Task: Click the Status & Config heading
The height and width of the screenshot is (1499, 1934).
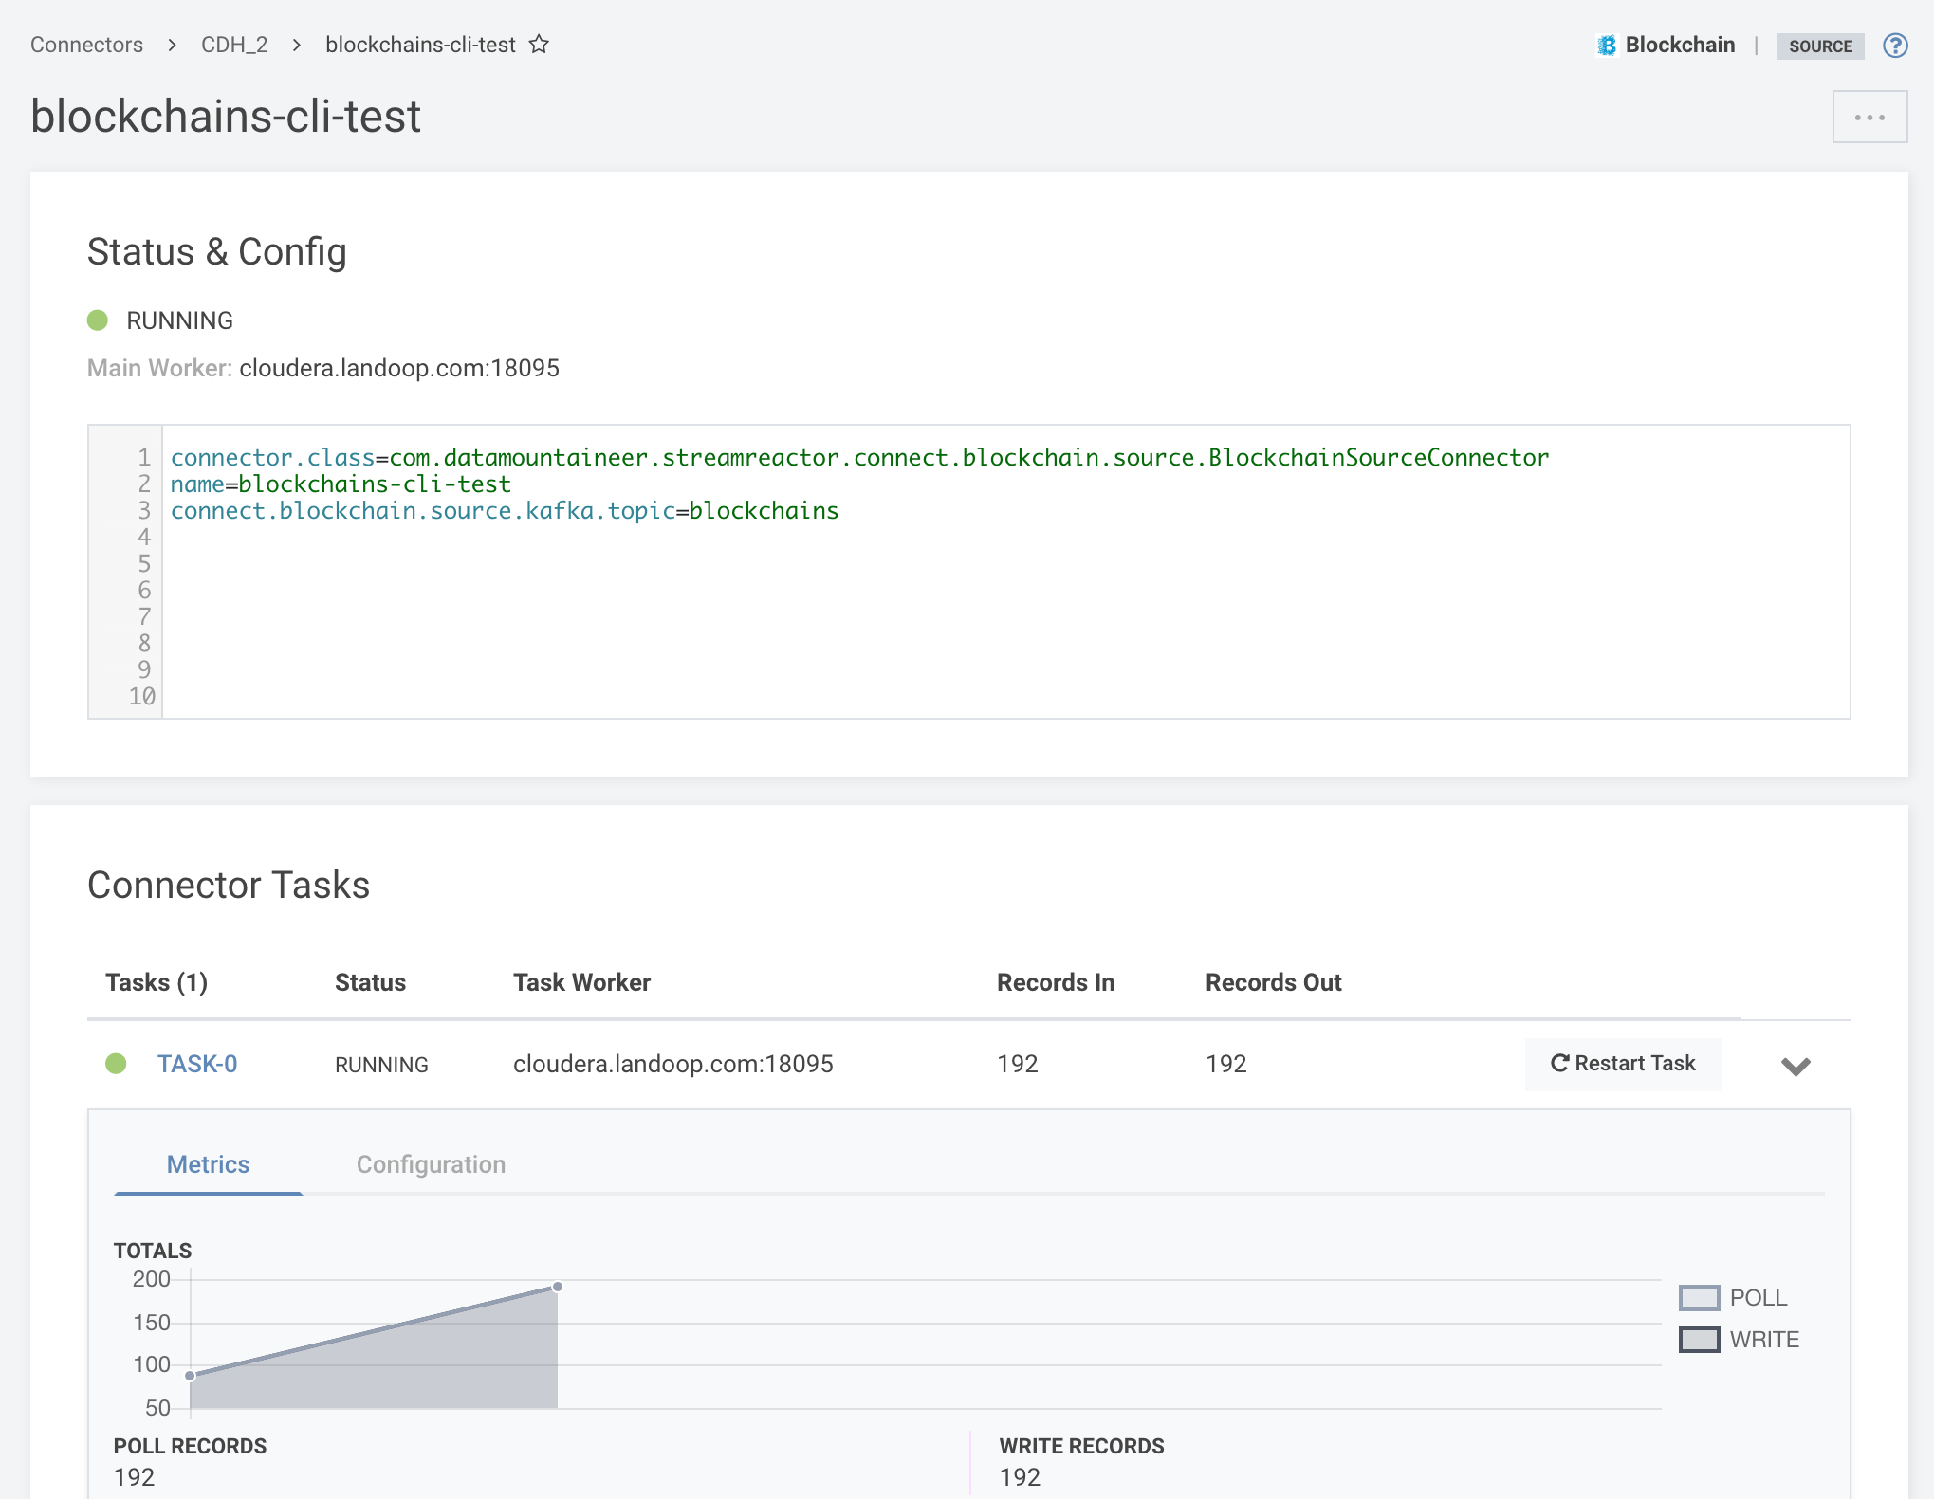Action: coord(217,252)
